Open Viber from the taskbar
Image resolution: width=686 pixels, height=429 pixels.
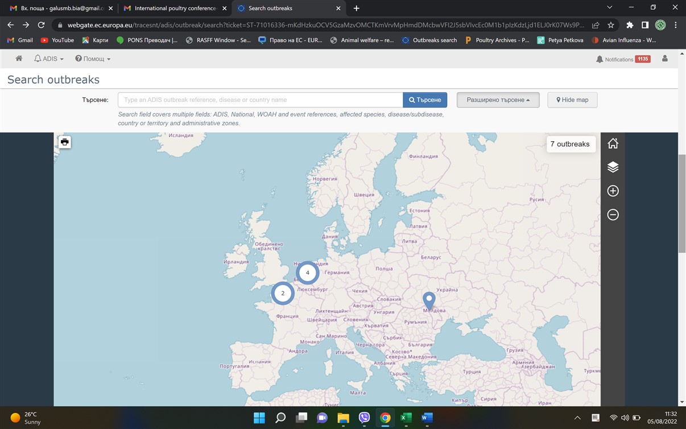pyautogui.click(x=364, y=418)
